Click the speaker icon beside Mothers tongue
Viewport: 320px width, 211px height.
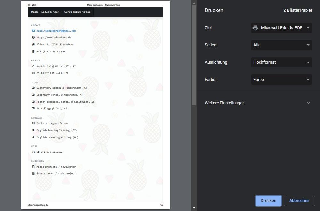(33, 123)
